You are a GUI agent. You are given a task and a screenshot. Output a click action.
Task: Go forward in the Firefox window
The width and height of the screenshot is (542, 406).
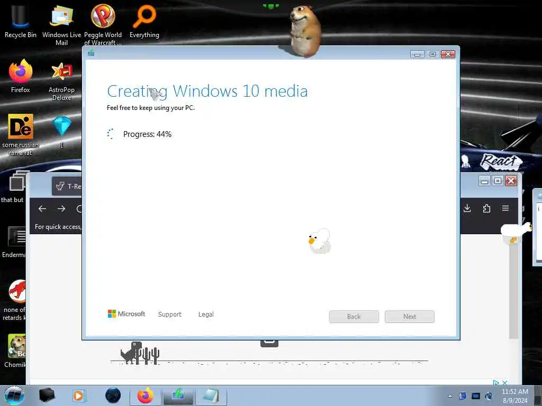click(61, 208)
